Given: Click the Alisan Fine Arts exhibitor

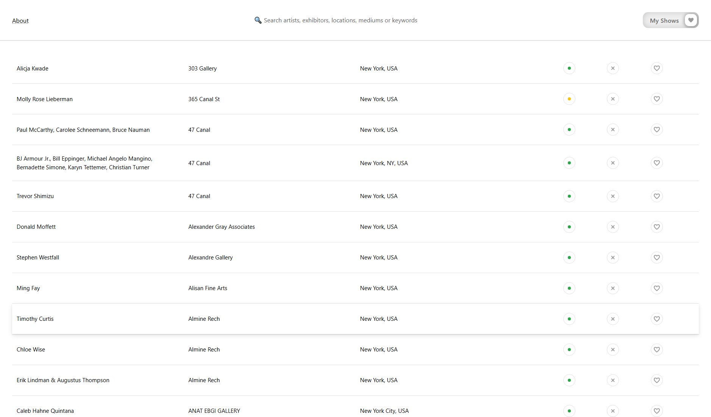Looking at the screenshot, I should (208, 288).
